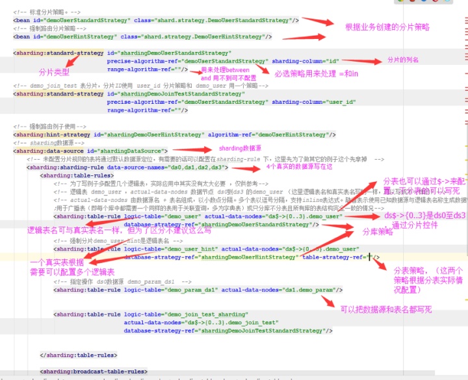
Task: Click the sharding:hint-strategy tag name
Action: click(53, 135)
